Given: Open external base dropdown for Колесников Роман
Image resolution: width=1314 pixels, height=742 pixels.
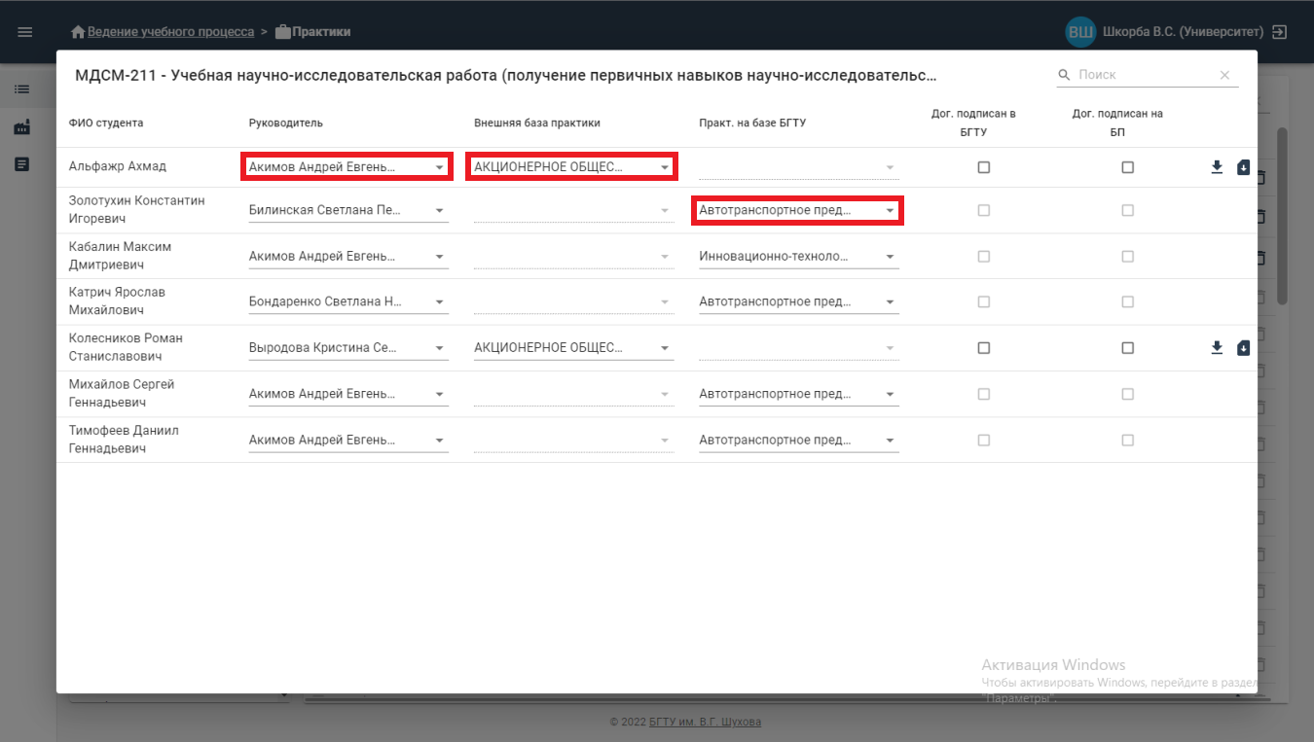Looking at the screenshot, I should [573, 347].
